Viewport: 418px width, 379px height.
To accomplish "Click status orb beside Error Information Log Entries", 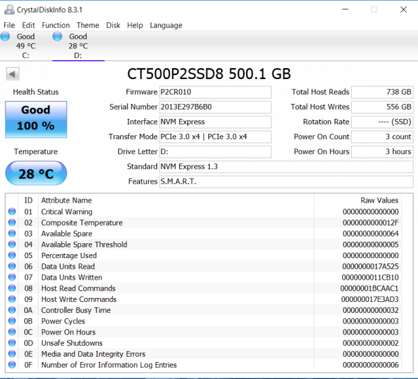I will [x=12, y=364].
